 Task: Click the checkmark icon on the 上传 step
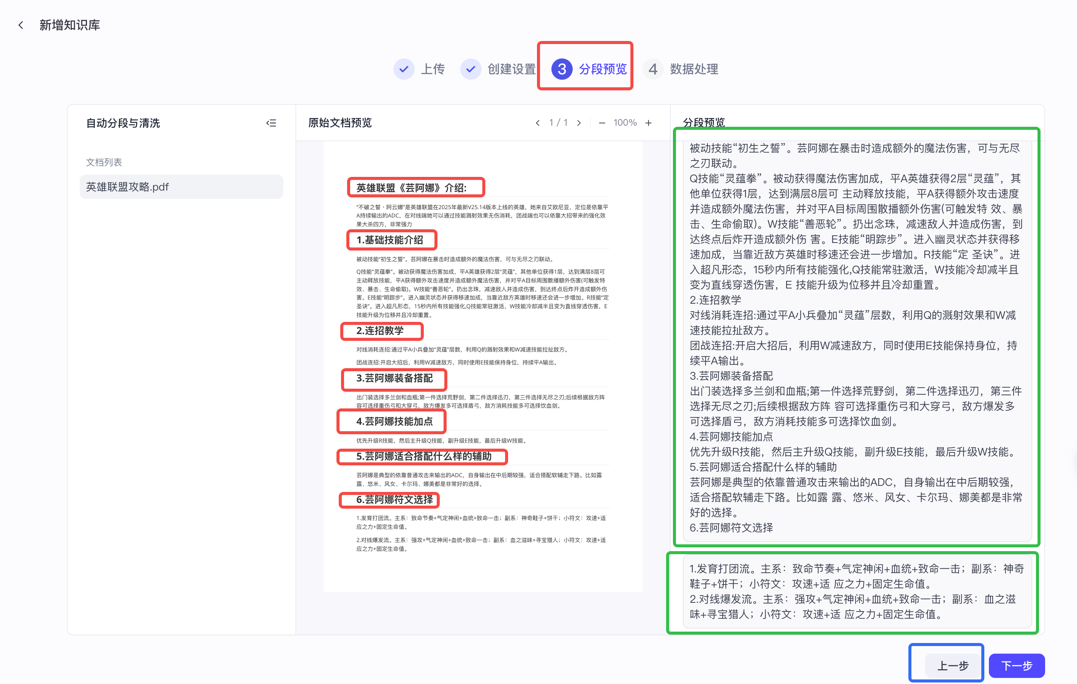pyautogui.click(x=404, y=69)
